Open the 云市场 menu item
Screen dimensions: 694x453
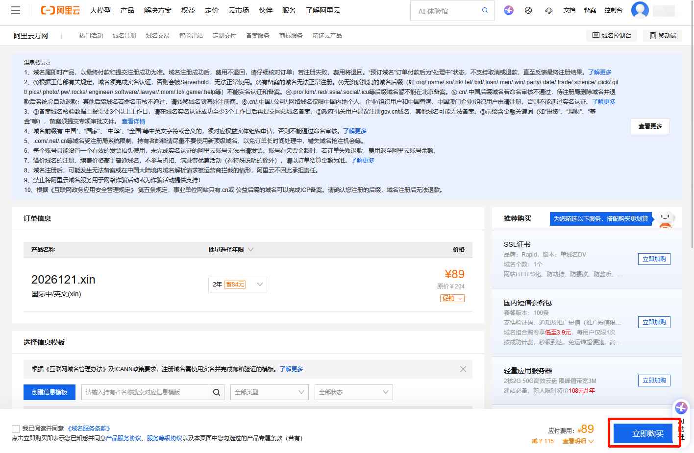coord(238,10)
